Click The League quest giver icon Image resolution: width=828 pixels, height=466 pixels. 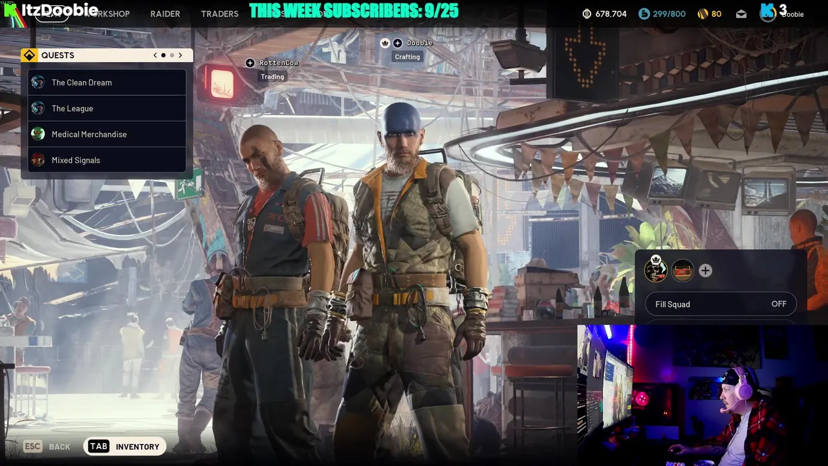[38, 108]
